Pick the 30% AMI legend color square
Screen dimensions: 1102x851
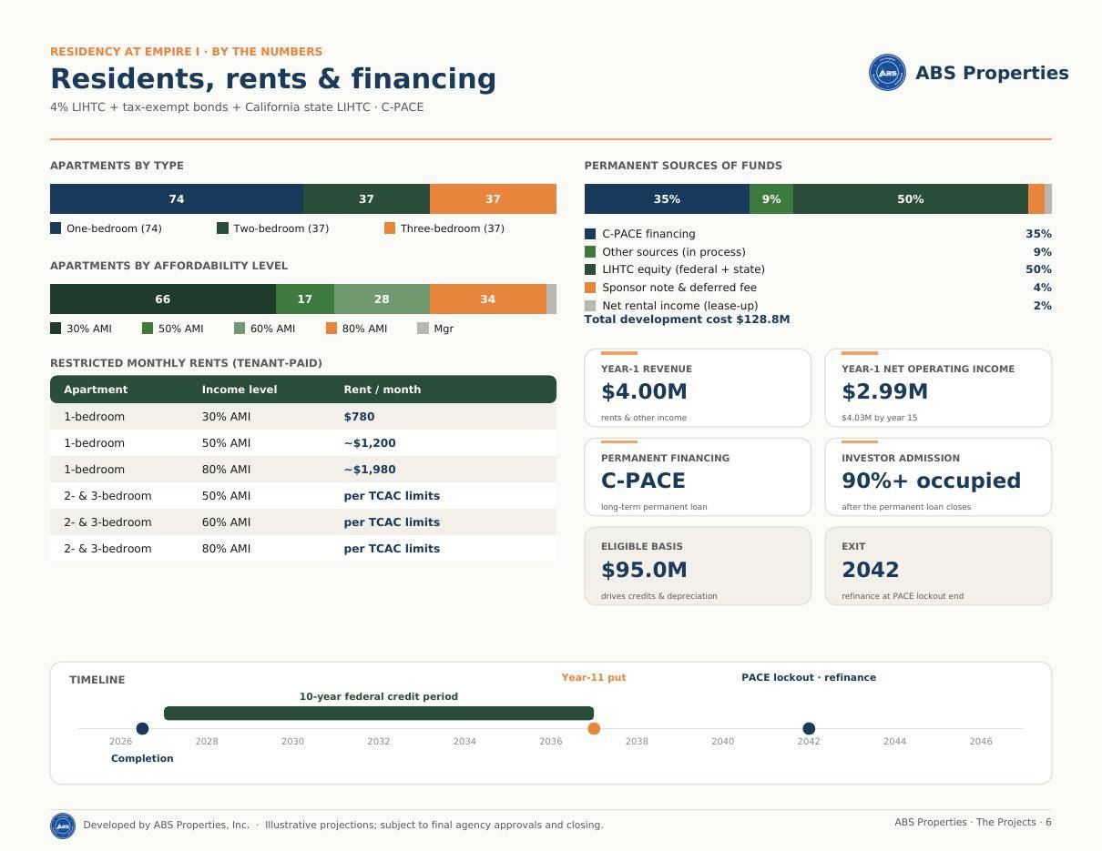56,329
